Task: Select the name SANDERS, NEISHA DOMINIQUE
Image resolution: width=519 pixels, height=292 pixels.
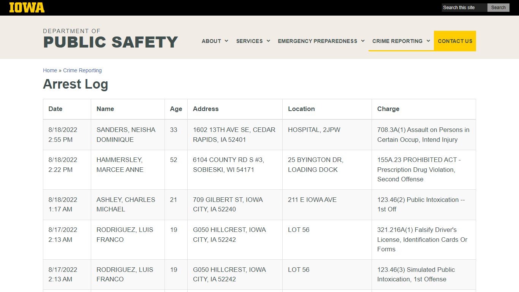Action: click(126, 135)
